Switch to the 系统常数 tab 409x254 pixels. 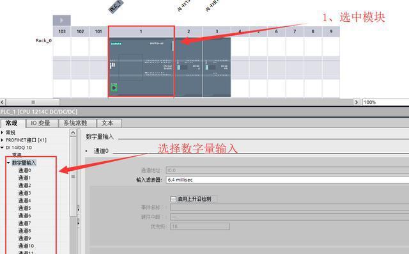(x=77, y=123)
